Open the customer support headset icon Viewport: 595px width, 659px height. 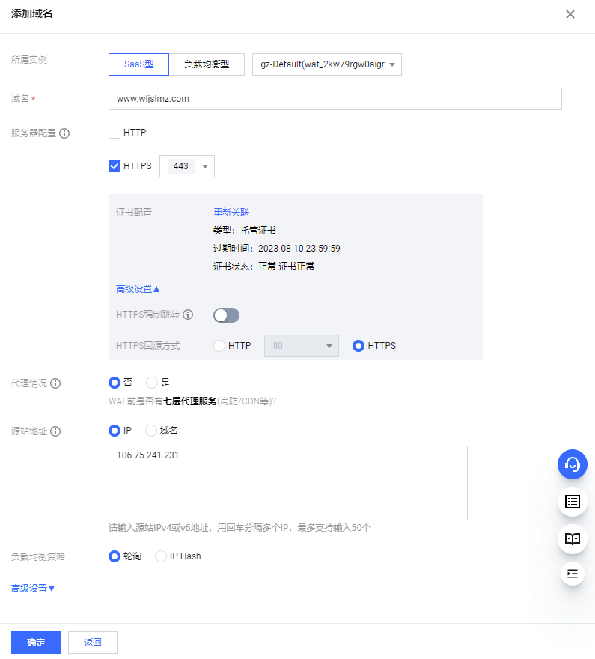click(x=572, y=464)
